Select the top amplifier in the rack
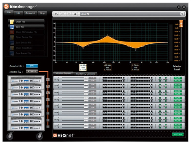The height and width of the screenshot is (144, 191). (x=26, y=80)
